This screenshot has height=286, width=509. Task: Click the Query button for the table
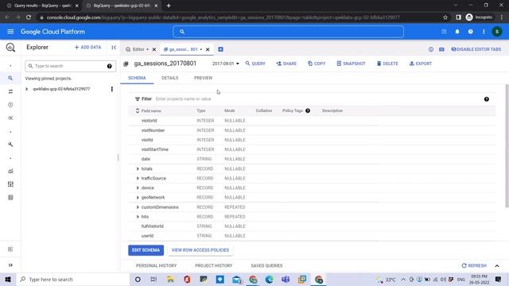tap(255, 64)
